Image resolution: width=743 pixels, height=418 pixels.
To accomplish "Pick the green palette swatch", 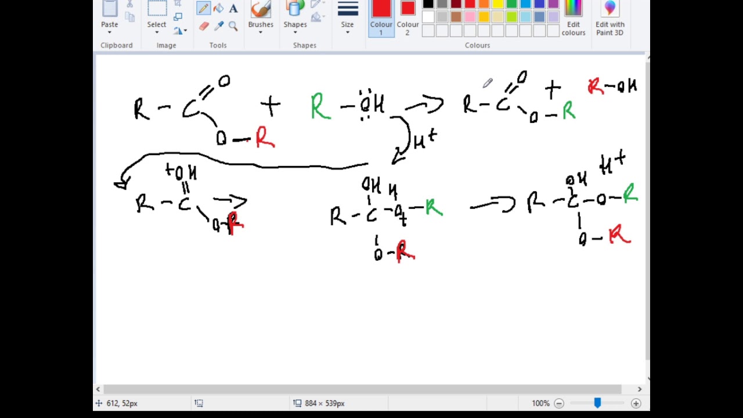I will click(x=512, y=4).
